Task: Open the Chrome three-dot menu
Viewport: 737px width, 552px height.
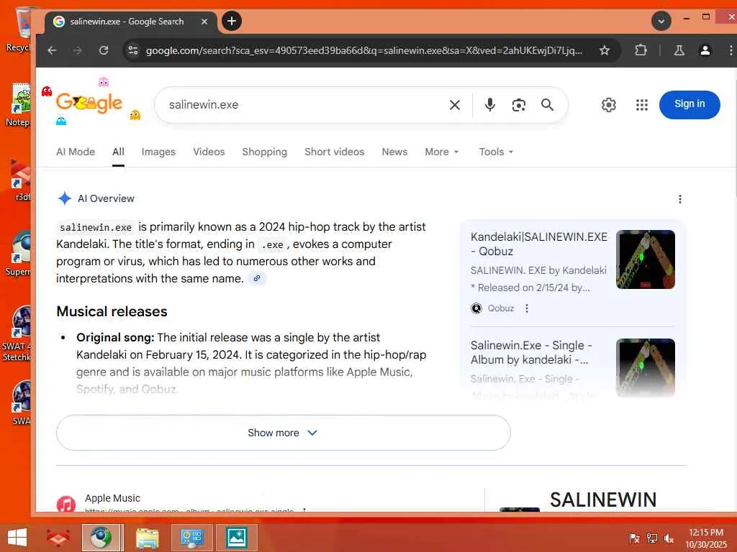Action: pos(731,50)
